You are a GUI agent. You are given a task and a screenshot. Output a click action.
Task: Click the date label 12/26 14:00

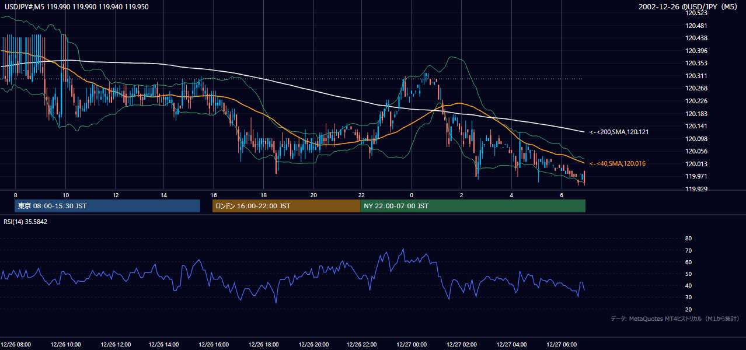[165, 344]
